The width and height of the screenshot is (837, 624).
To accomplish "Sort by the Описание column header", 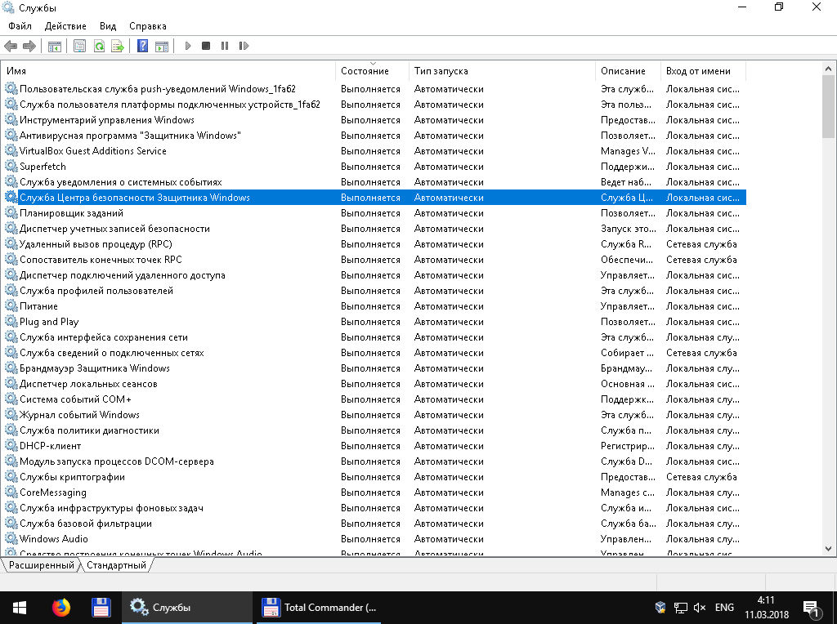I will tap(629, 71).
